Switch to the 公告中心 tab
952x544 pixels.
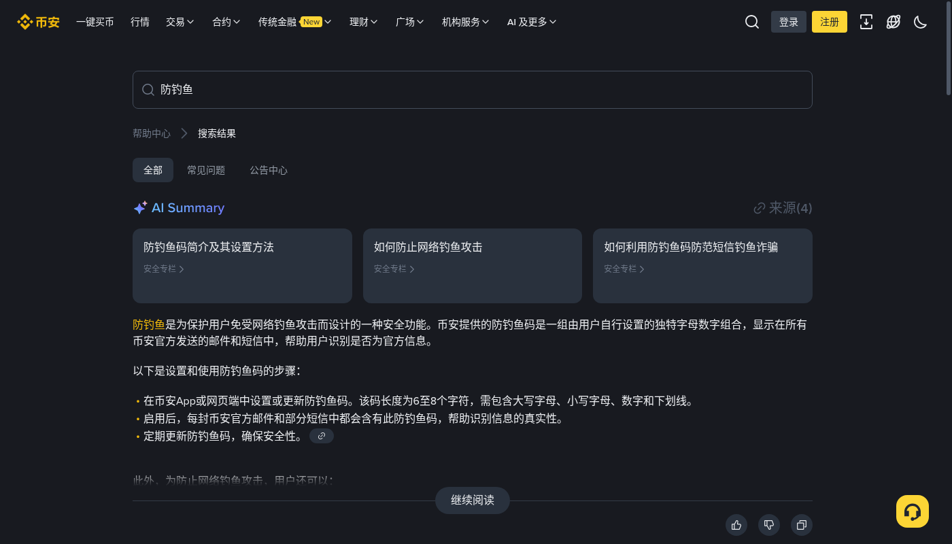[269, 170]
